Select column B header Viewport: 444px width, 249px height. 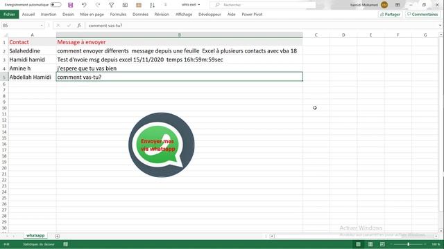(179, 35)
